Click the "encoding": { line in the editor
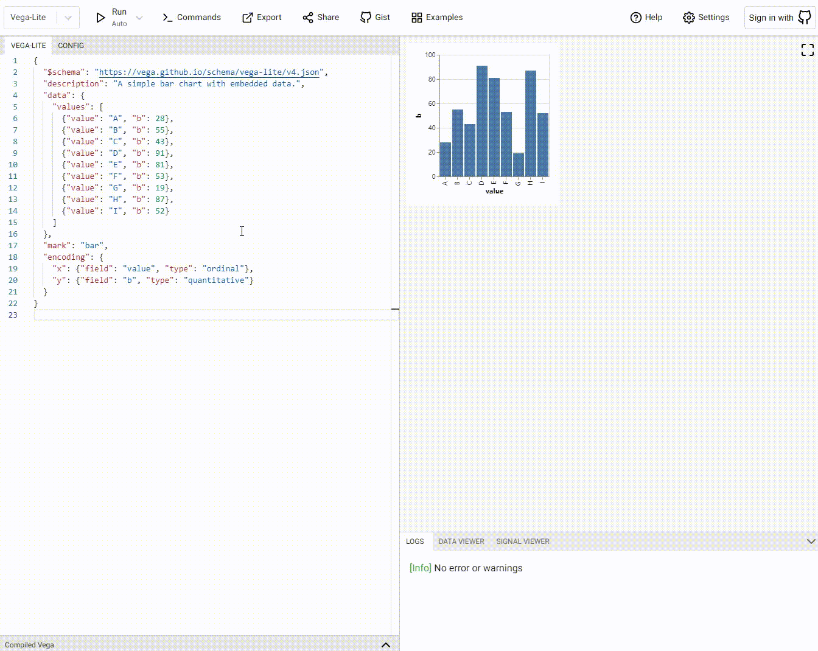Image resolution: width=818 pixels, height=651 pixels. point(74,257)
